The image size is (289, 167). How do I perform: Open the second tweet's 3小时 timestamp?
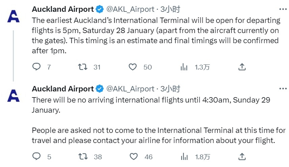coord(170,89)
